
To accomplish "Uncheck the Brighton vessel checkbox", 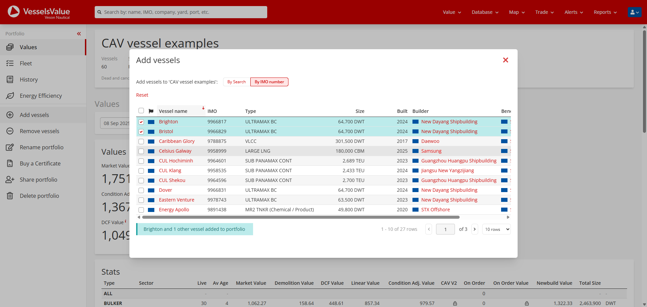I will [x=141, y=122].
